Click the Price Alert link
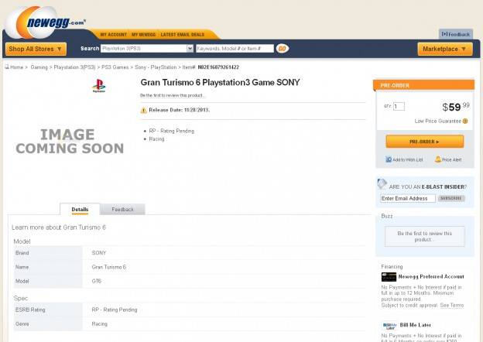Image resolution: width=483 pixels, height=342 pixels. click(451, 159)
